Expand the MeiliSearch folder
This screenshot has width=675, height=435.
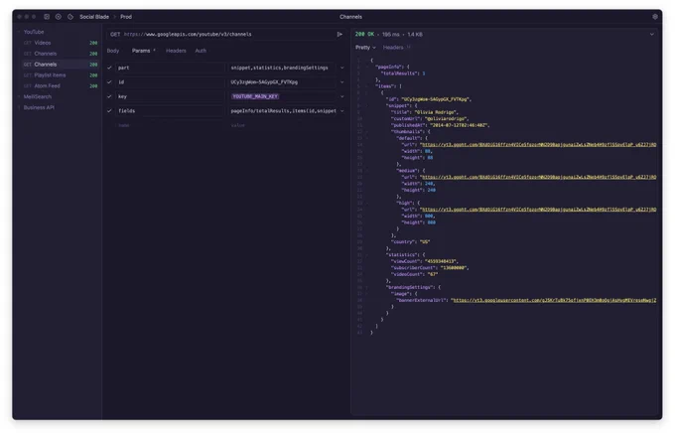coord(19,96)
